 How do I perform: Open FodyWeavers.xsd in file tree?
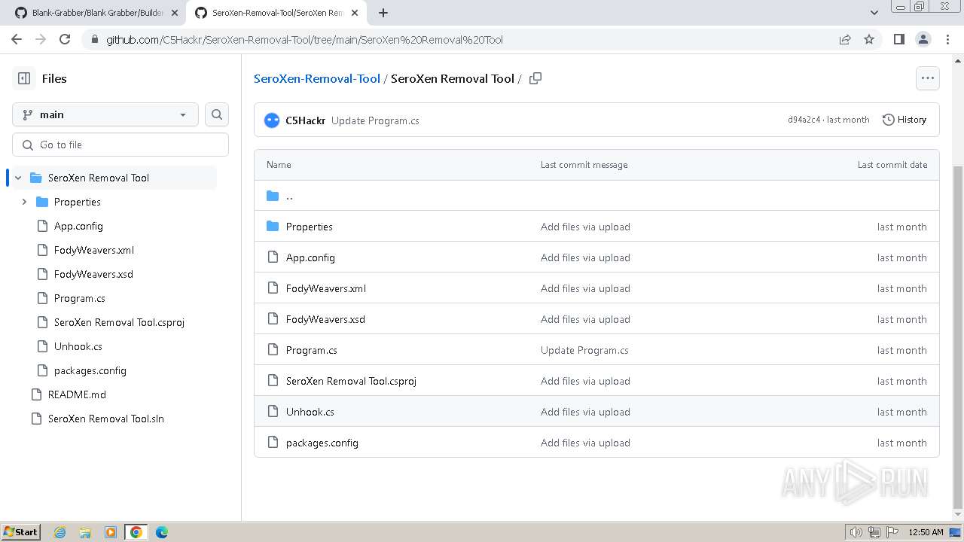tap(93, 274)
